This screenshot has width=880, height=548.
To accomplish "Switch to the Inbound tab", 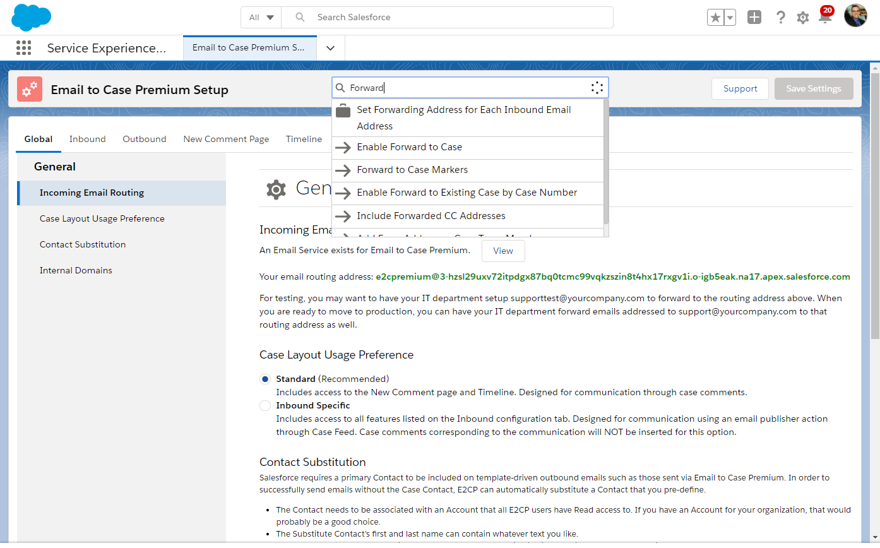I will [88, 139].
